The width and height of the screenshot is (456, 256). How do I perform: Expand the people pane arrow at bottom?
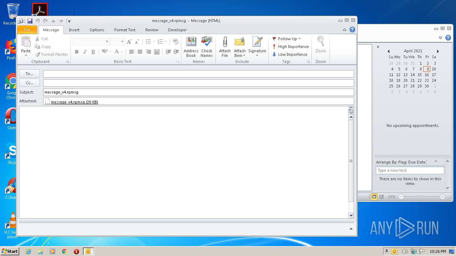pyautogui.click(x=351, y=229)
